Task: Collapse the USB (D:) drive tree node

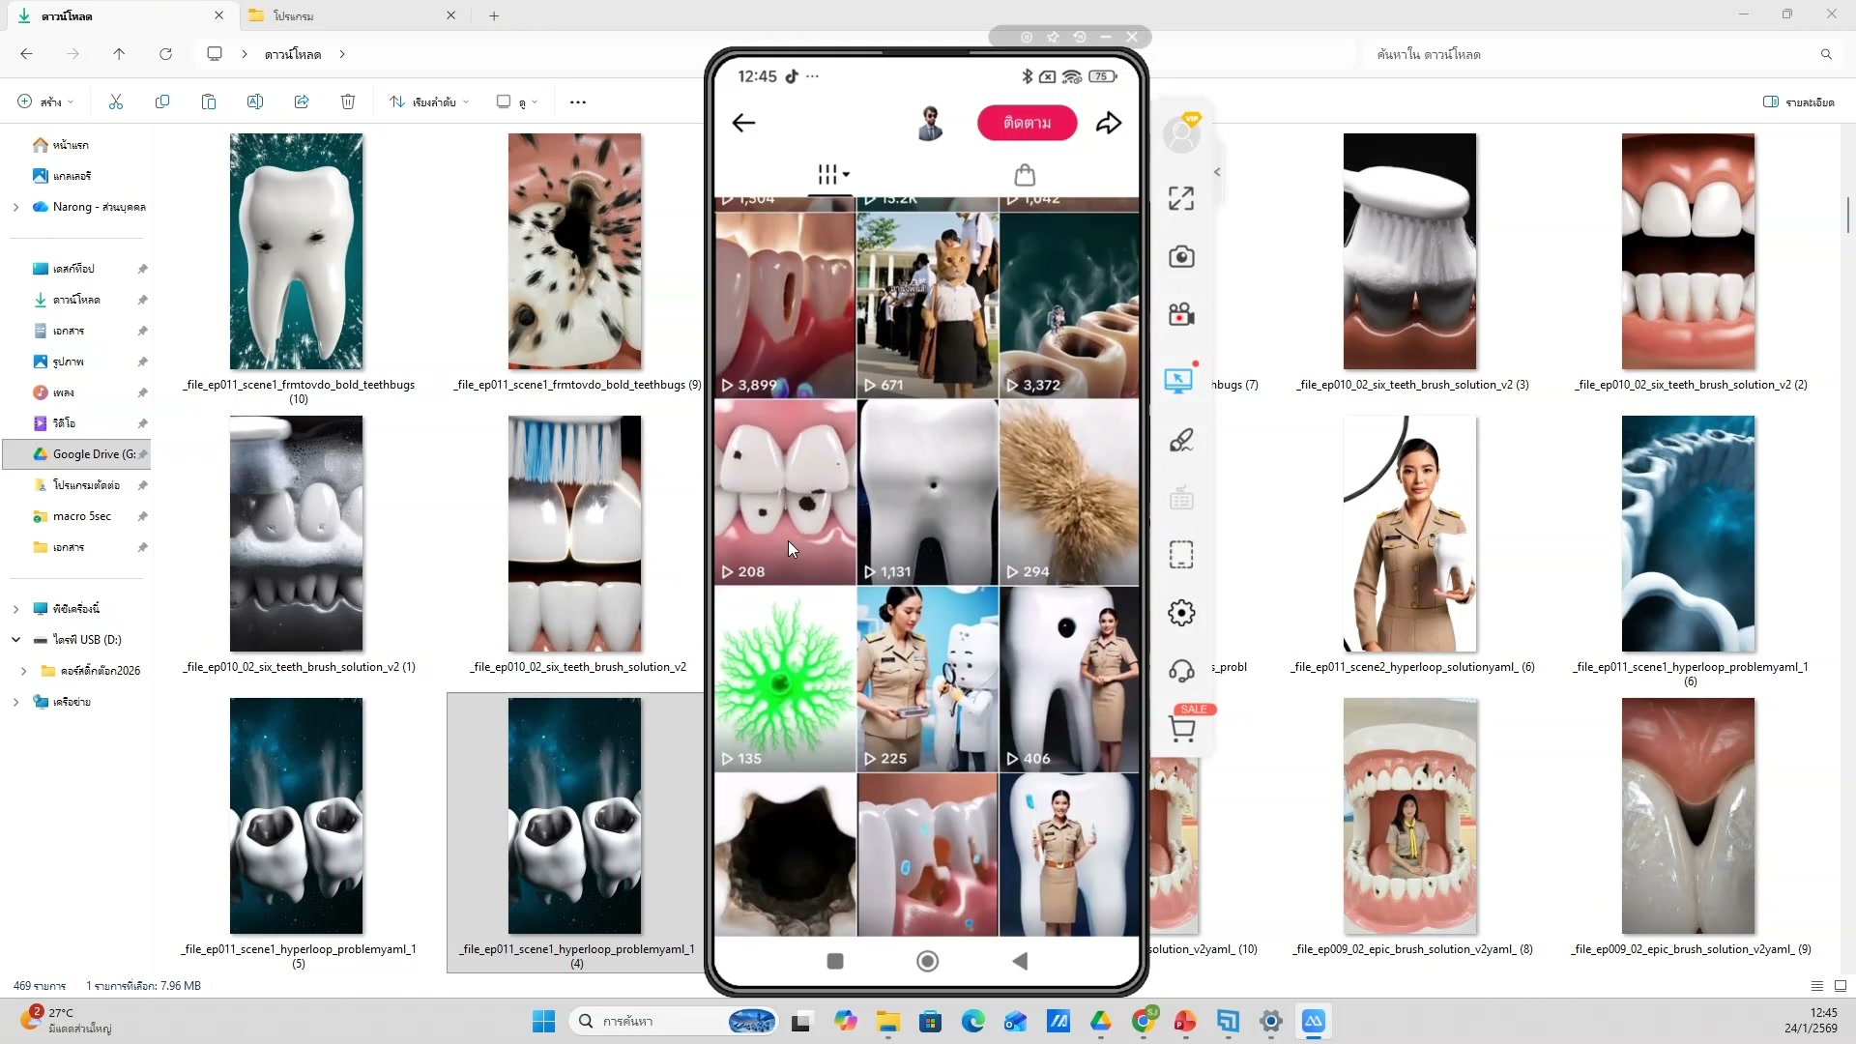Action: coord(15,640)
